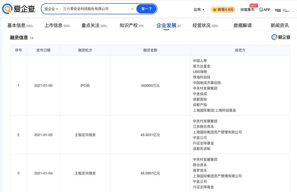The width and height of the screenshot is (297, 192).
Task: Open the 数据解读 tab
Action: coord(242,25)
